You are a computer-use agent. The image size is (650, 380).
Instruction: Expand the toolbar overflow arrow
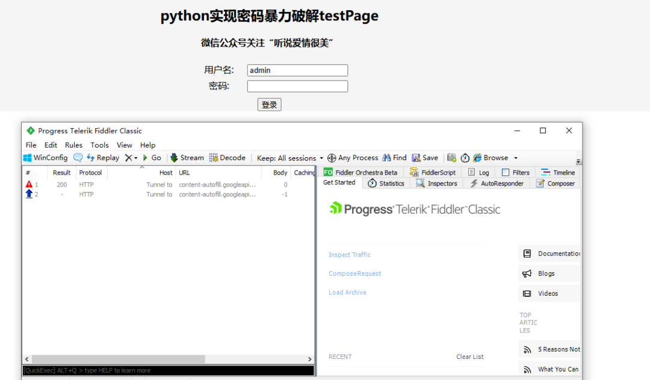578,162
